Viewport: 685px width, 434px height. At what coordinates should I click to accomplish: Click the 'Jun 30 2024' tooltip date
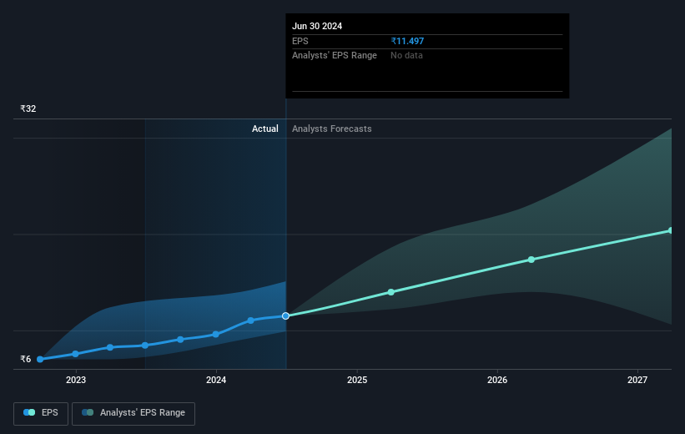pos(317,26)
